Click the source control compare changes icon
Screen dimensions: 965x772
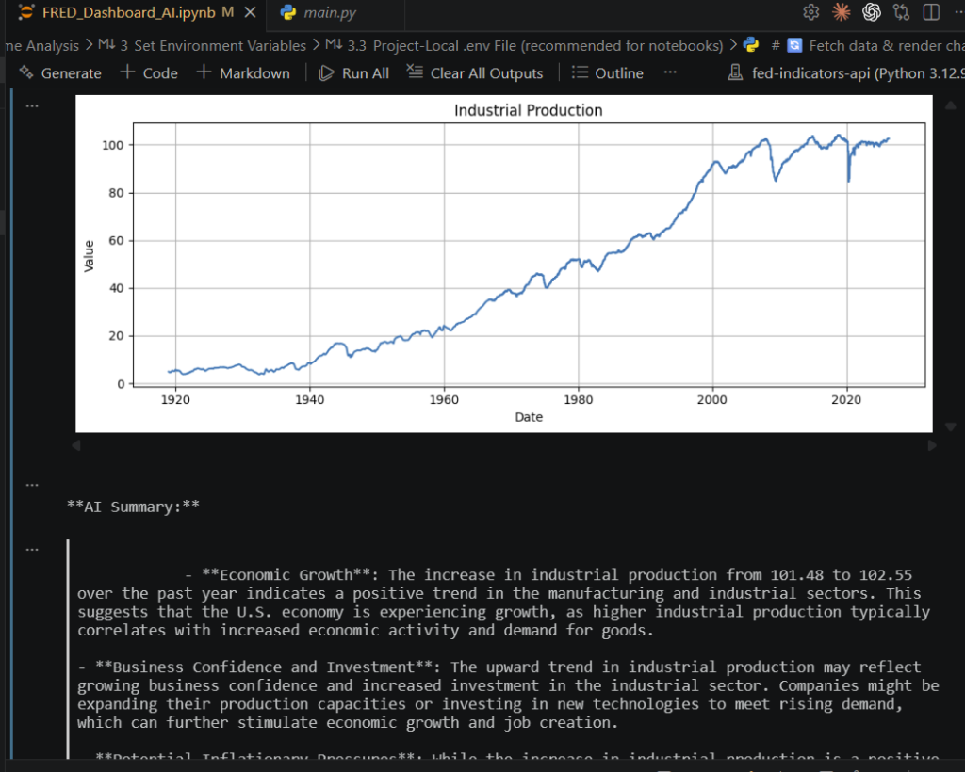tap(902, 12)
